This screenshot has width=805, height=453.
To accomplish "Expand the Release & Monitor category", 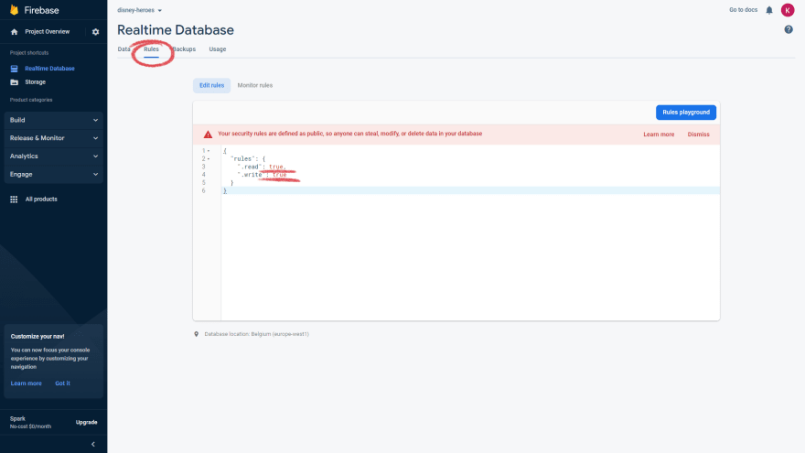I will pos(53,138).
